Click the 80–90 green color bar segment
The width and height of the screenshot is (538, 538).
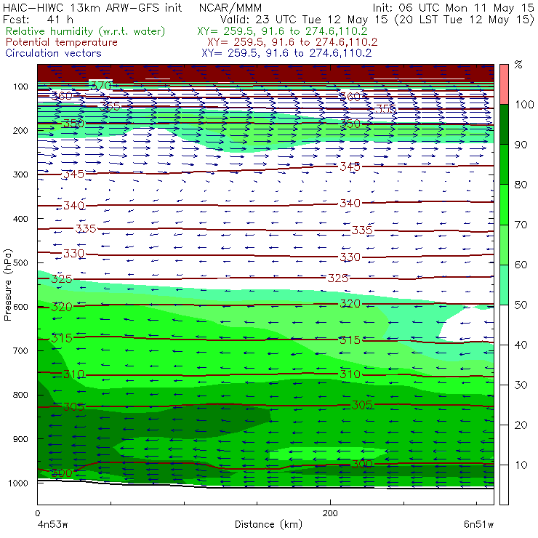point(504,164)
